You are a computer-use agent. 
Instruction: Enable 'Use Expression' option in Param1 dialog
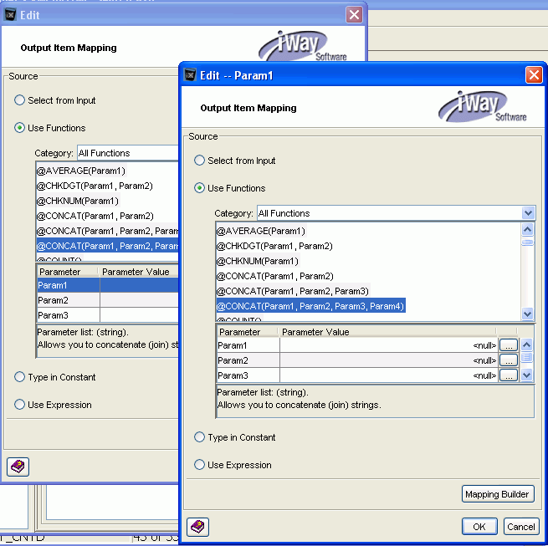point(199,465)
